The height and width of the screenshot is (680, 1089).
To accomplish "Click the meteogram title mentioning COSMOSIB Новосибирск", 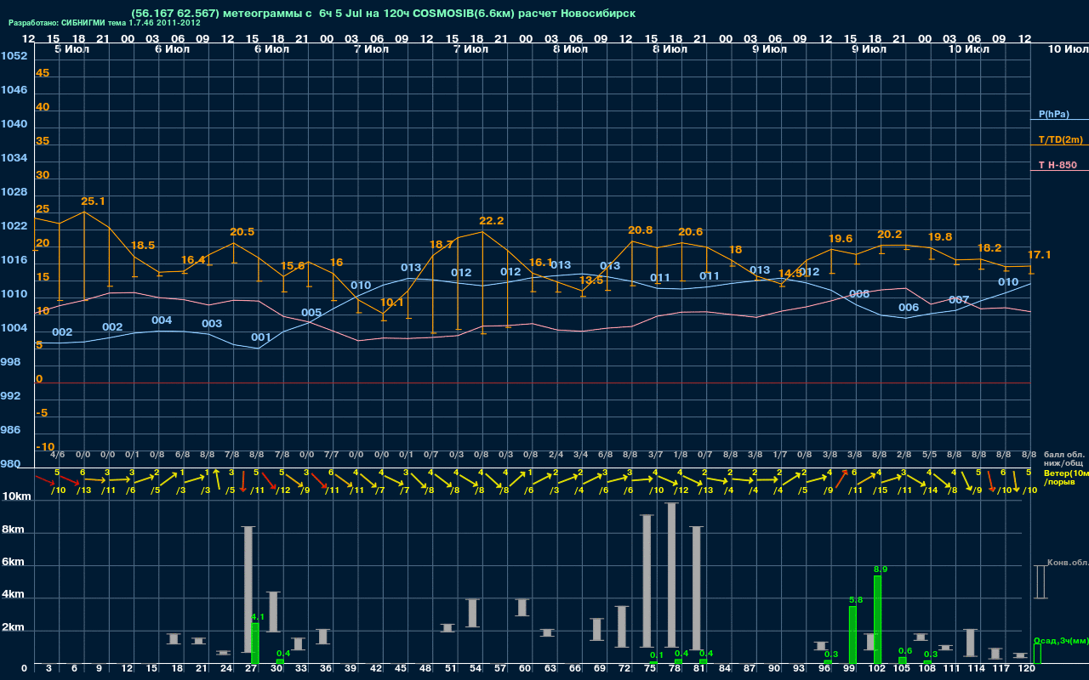I will [x=384, y=14].
